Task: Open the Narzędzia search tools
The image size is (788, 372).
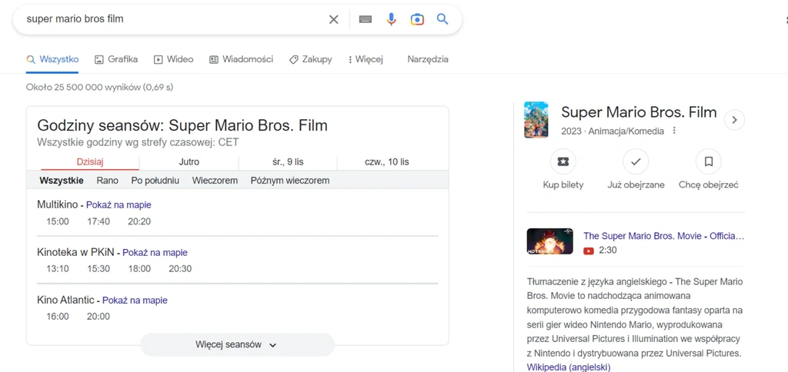Action: tap(428, 59)
